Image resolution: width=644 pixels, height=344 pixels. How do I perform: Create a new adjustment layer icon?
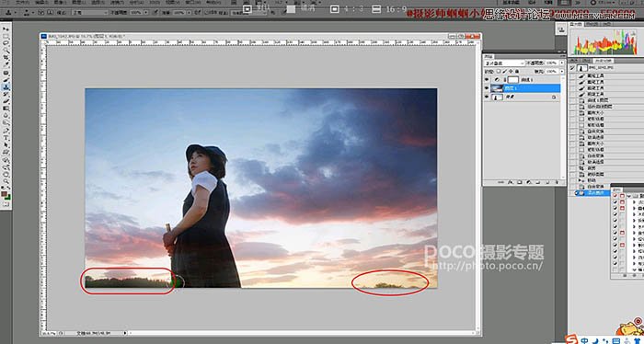pyautogui.click(x=529, y=182)
